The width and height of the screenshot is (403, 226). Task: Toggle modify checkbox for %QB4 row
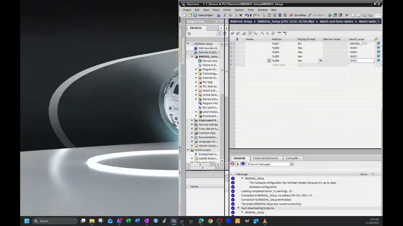(378, 52)
